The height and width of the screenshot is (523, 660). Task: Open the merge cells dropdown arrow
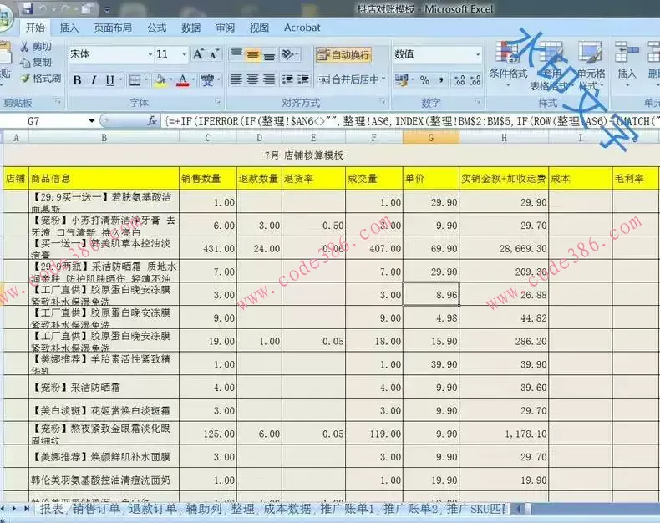383,79
